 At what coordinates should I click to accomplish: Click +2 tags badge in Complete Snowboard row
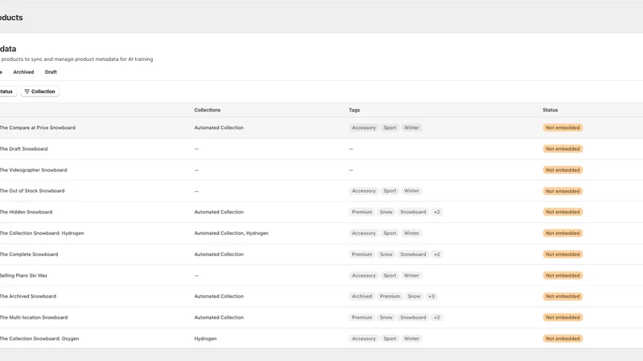[x=436, y=254]
